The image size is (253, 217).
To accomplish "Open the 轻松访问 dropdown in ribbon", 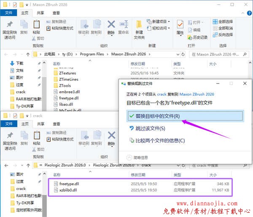I will tap(159, 28).
